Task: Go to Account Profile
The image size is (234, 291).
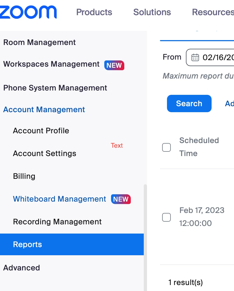Action: [x=41, y=131]
